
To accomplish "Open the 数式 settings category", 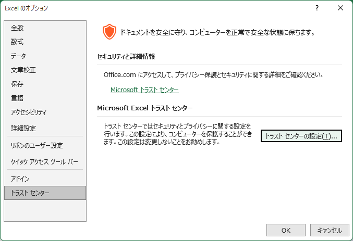I will [x=17, y=42].
